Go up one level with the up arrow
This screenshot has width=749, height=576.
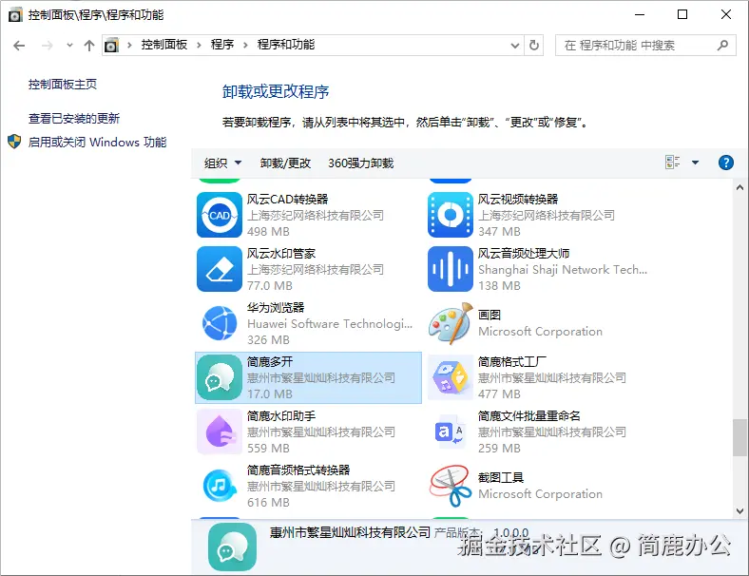click(88, 46)
